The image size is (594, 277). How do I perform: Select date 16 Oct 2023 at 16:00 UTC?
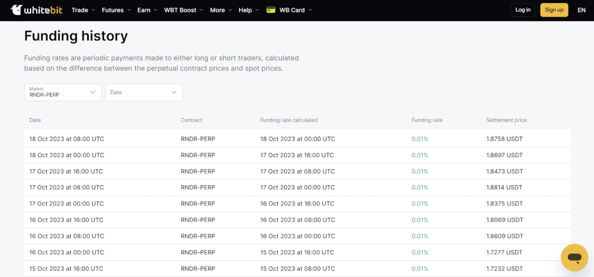point(66,220)
